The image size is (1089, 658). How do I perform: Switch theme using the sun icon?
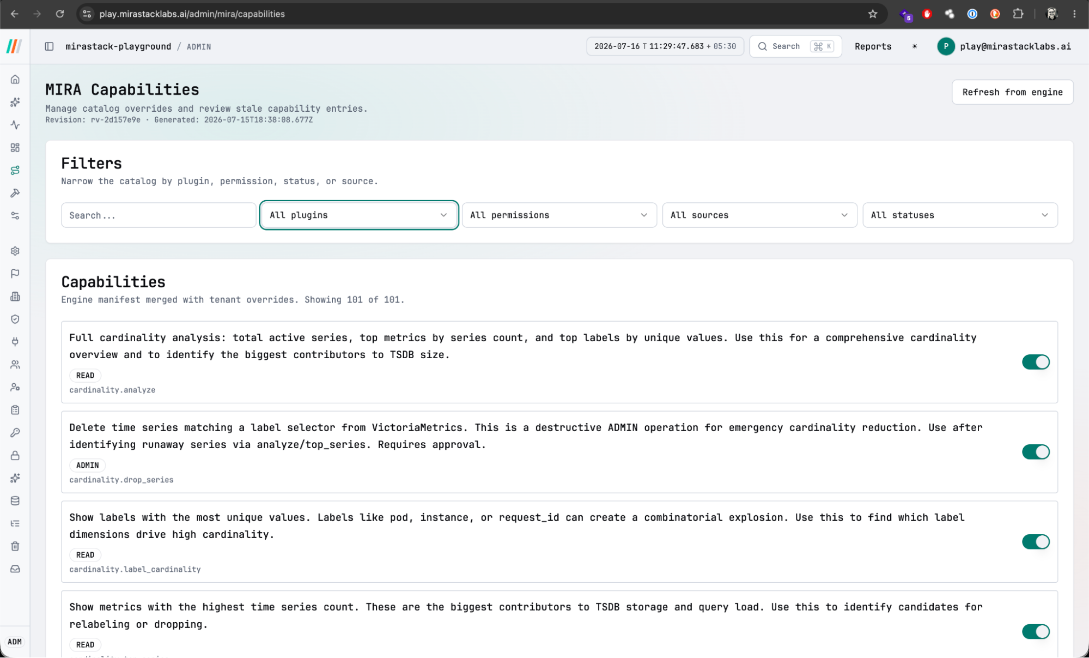click(915, 46)
